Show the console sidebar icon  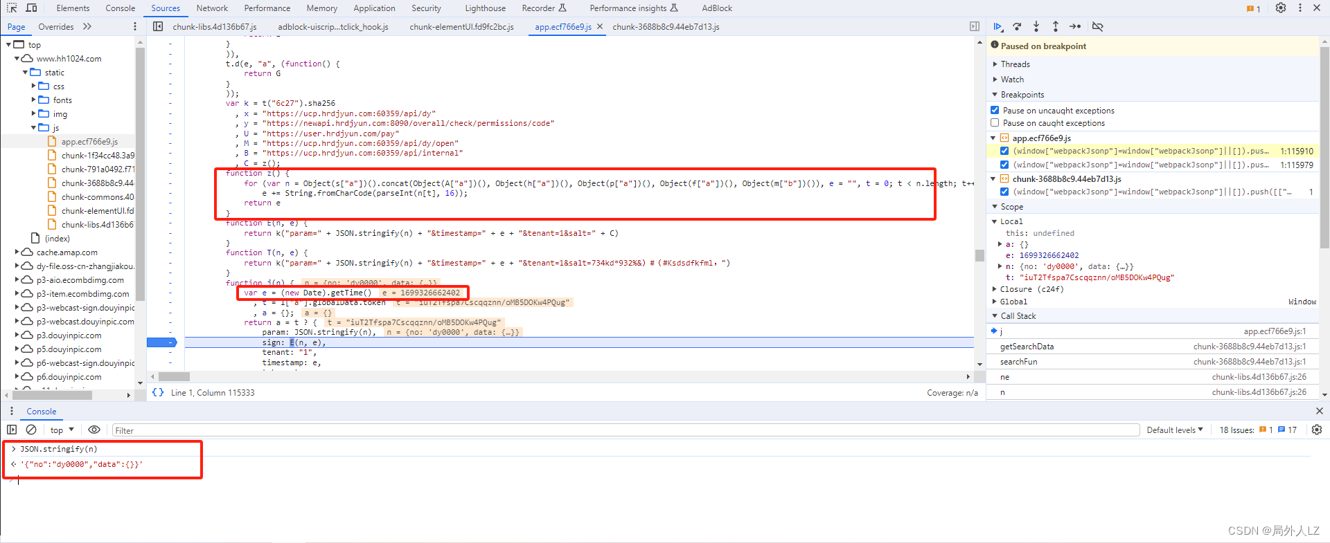click(12, 430)
